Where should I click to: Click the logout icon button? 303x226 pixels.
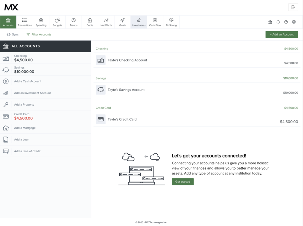tap(293, 7)
